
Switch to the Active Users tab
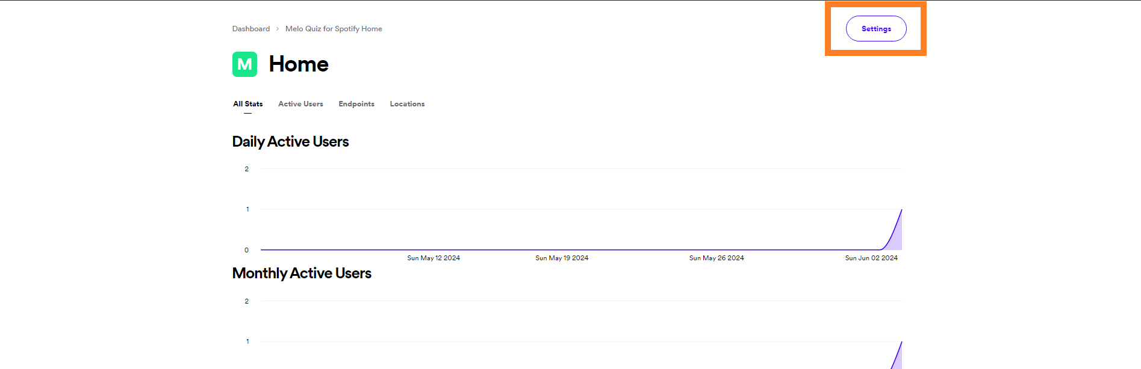[300, 104]
